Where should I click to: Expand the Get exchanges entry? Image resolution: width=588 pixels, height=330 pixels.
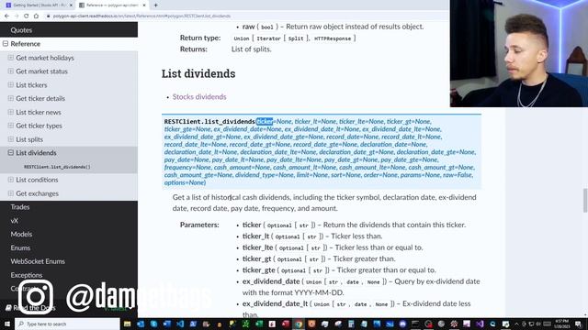click(x=10, y=193)
